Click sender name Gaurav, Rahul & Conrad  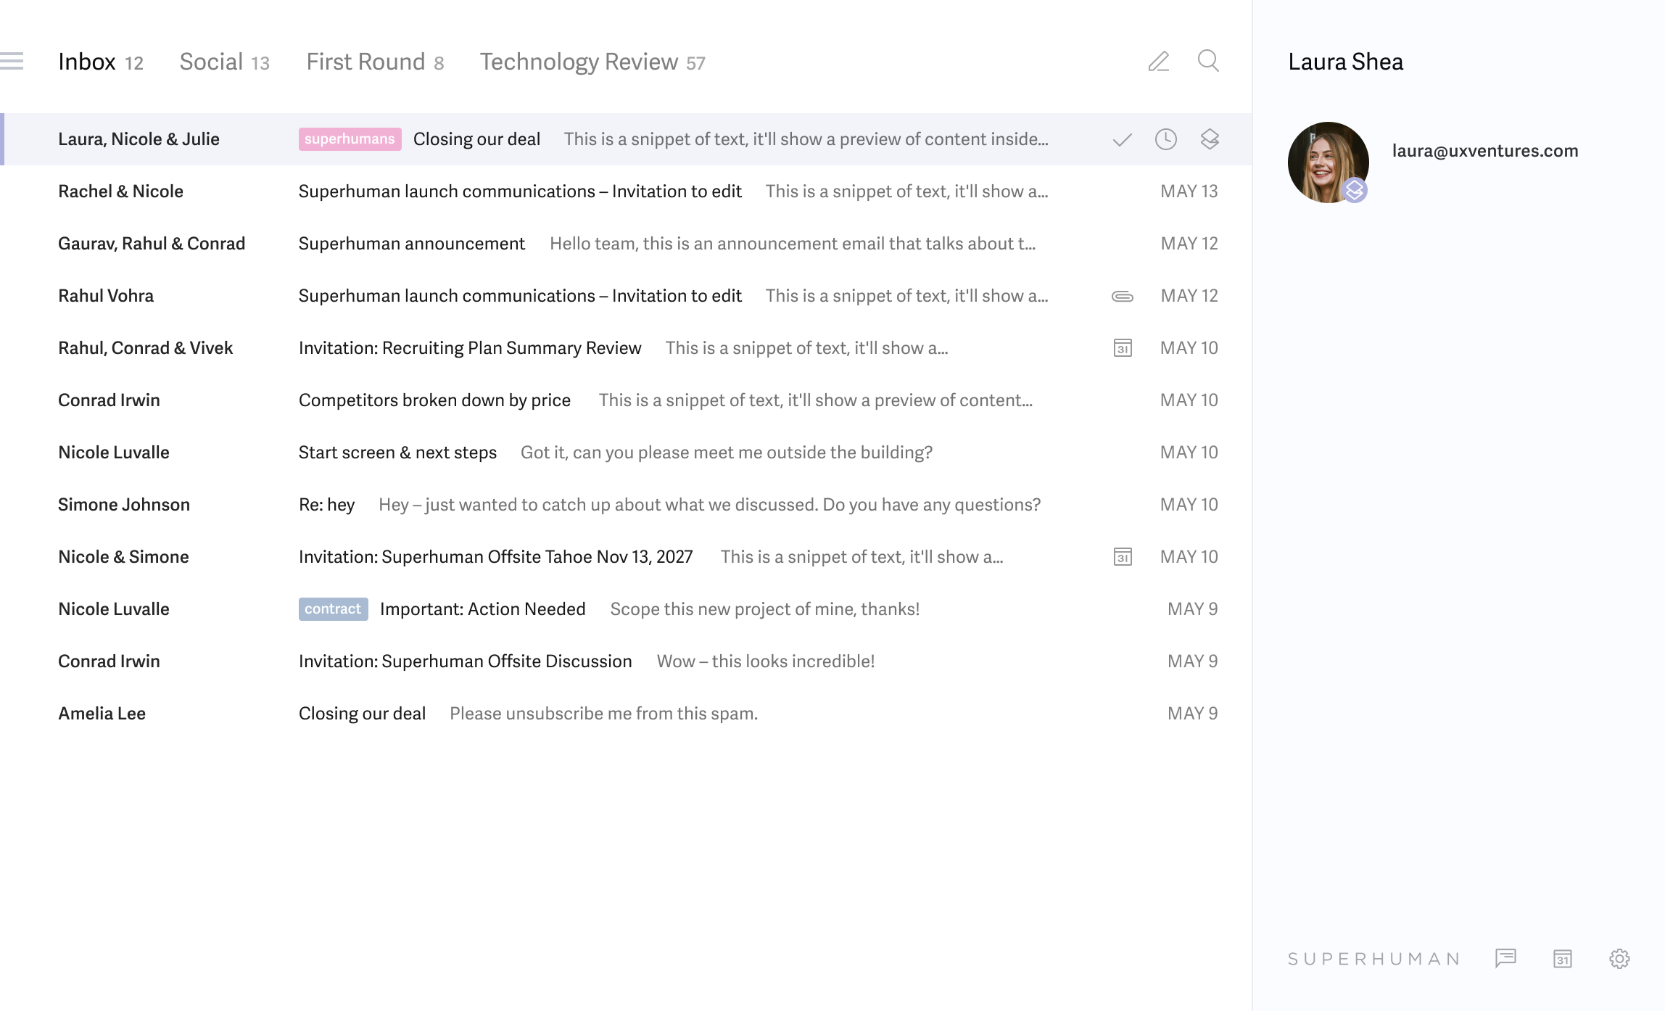click(152, 244)
